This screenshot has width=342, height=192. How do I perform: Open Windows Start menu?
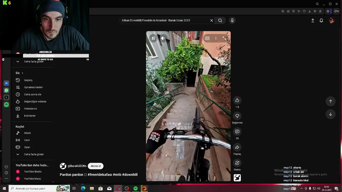4,189
